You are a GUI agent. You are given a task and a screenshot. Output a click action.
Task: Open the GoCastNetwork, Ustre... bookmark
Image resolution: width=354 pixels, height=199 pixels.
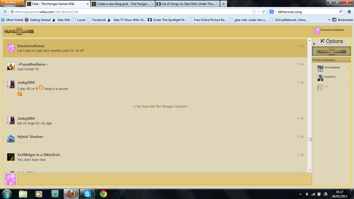[288, 20]
